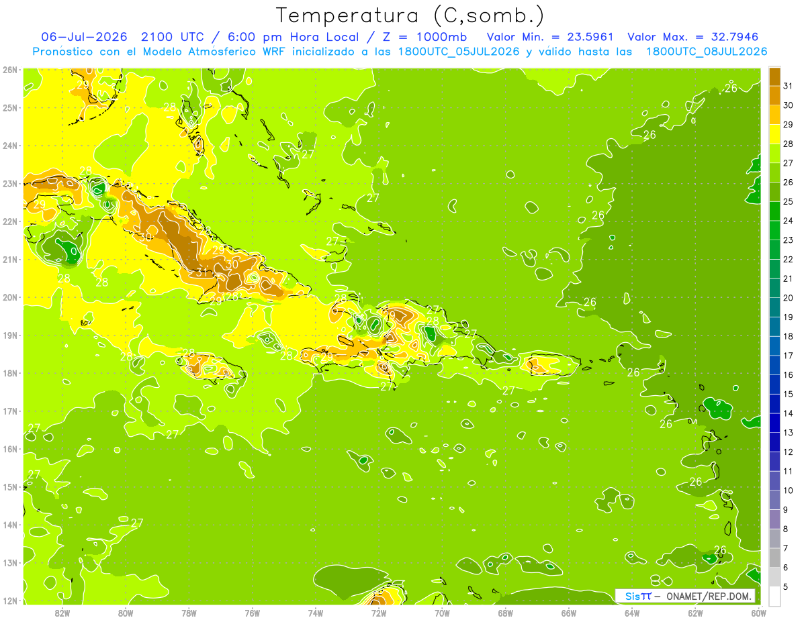Click the legend scale value '5'
Viewport: 806px width, 622px height.
(787, 587)
